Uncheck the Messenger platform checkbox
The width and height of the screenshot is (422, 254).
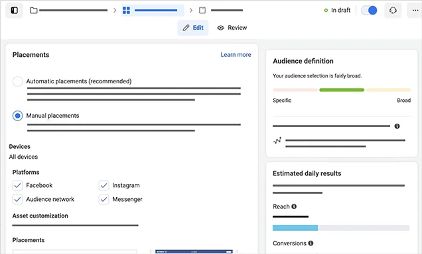coord(104,199)
